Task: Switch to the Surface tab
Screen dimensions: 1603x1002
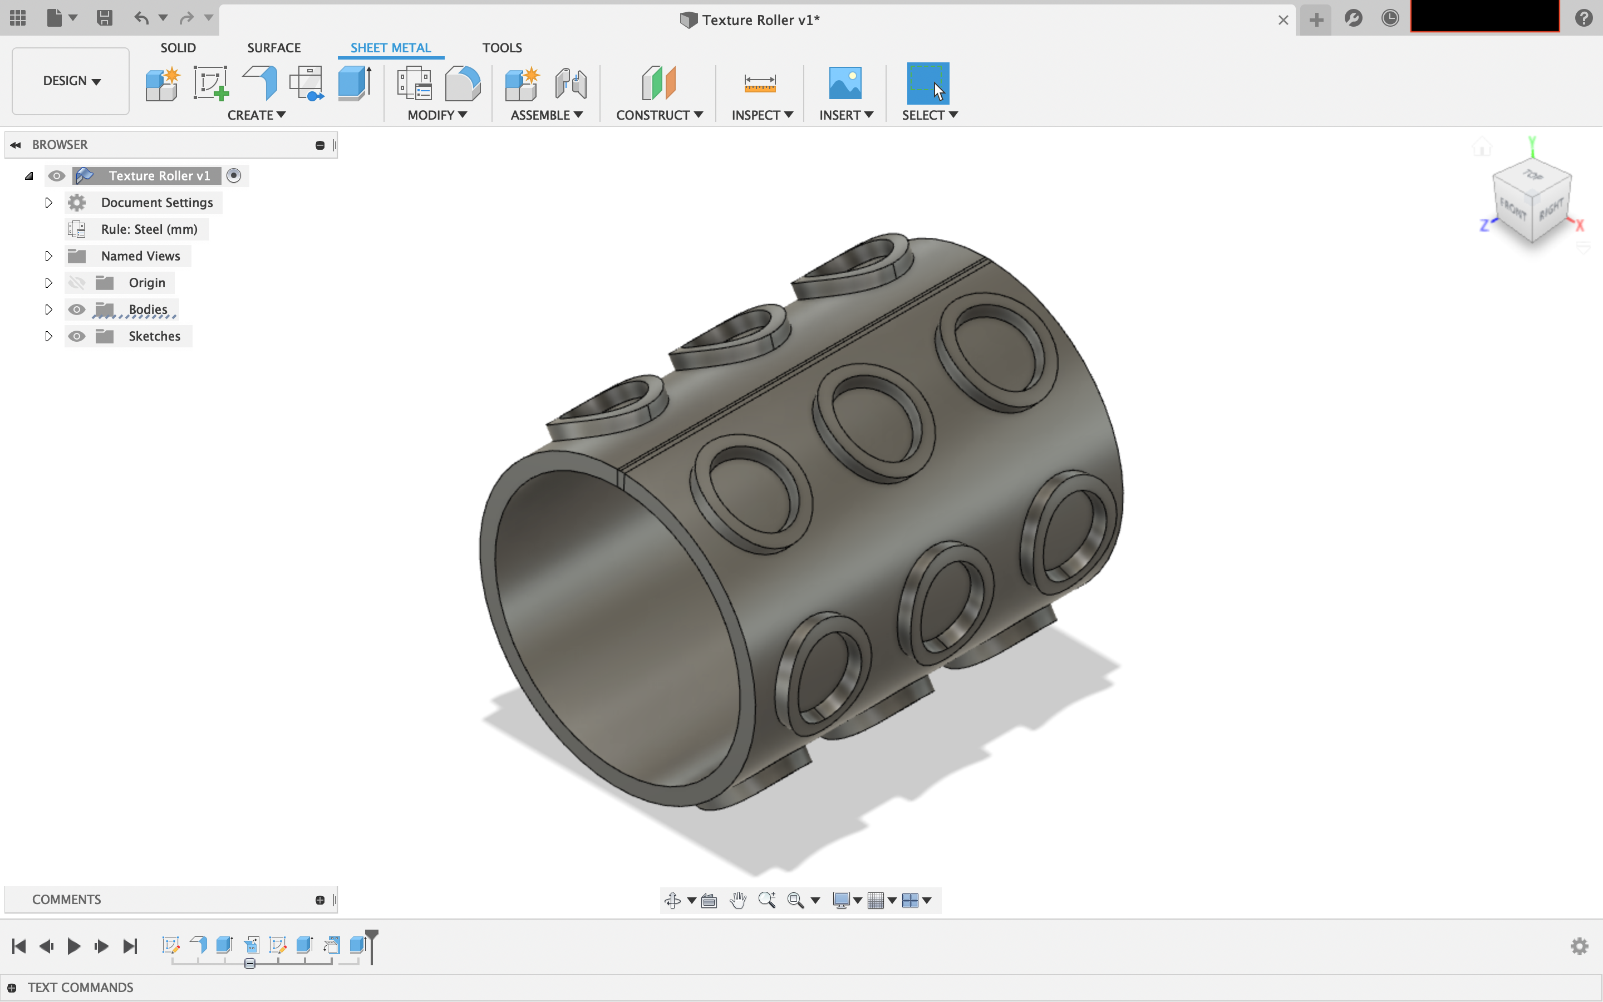Action: [x=273, y=47]
